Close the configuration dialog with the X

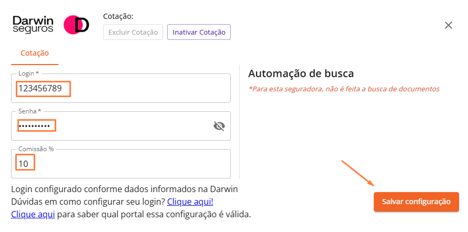[449, 25]
